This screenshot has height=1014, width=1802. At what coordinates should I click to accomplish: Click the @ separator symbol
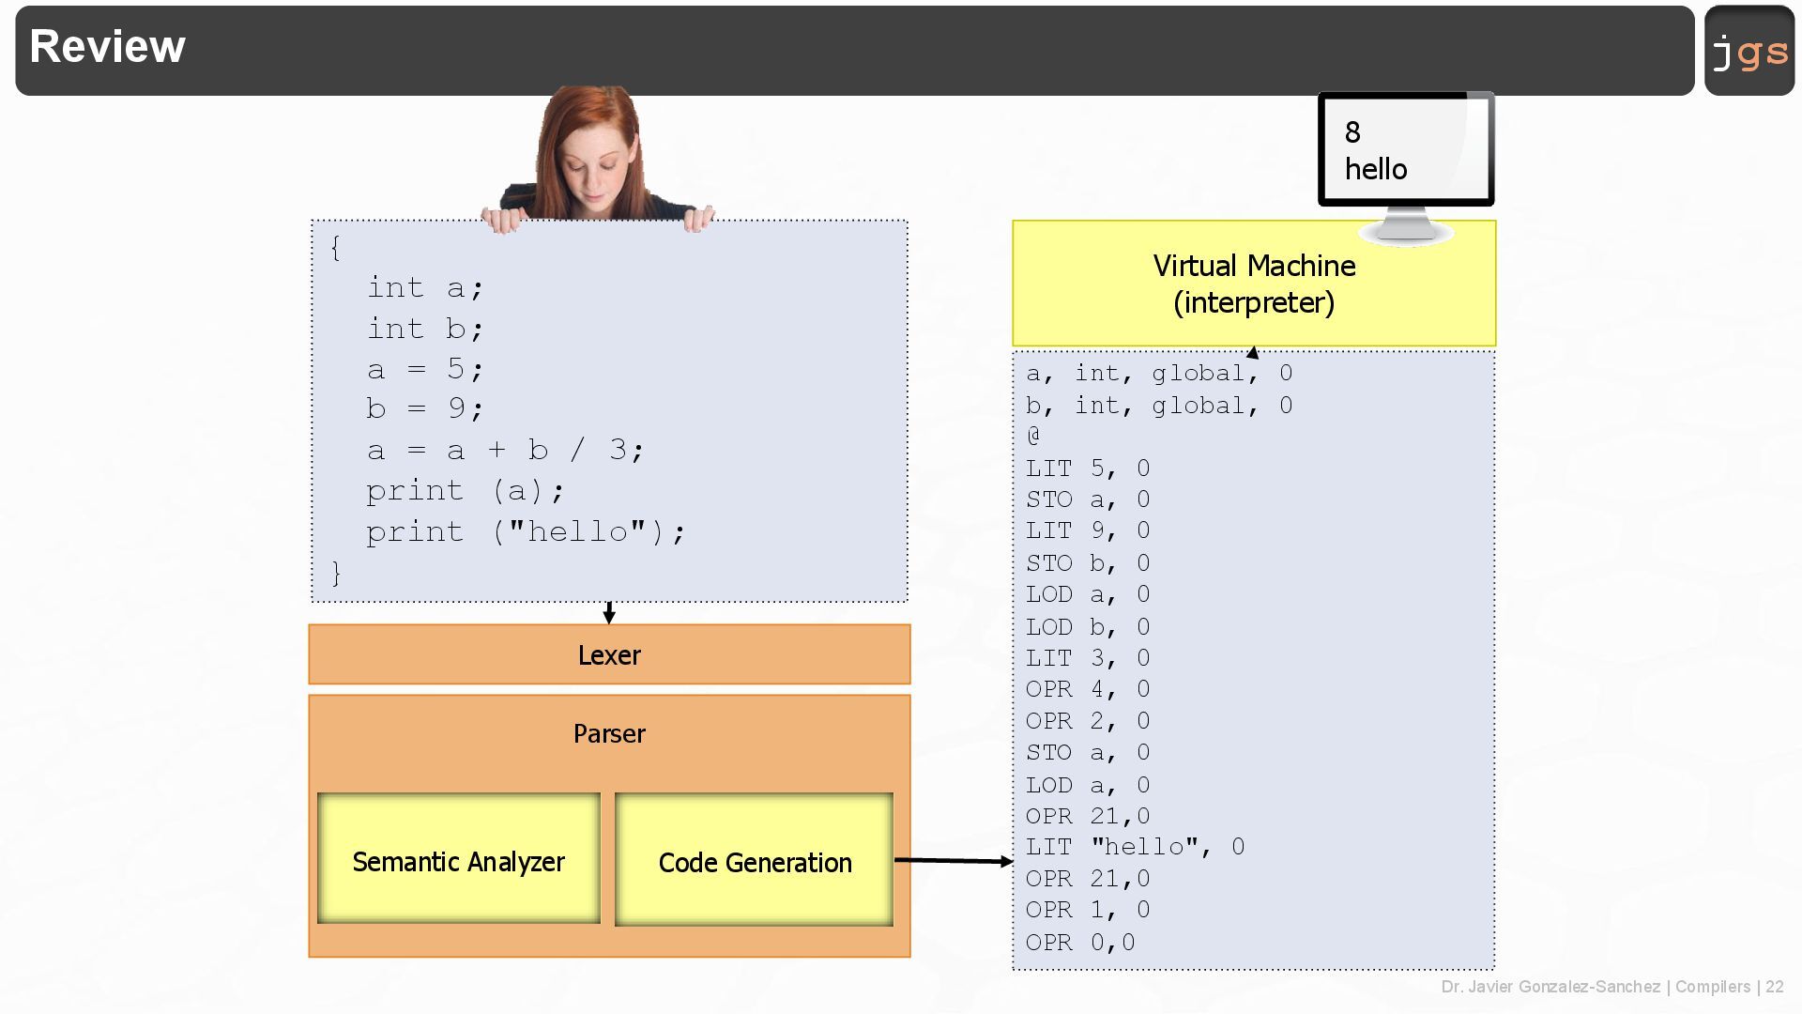1033,436
